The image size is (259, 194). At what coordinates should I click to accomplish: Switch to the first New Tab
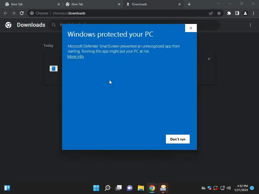(31, 4)
